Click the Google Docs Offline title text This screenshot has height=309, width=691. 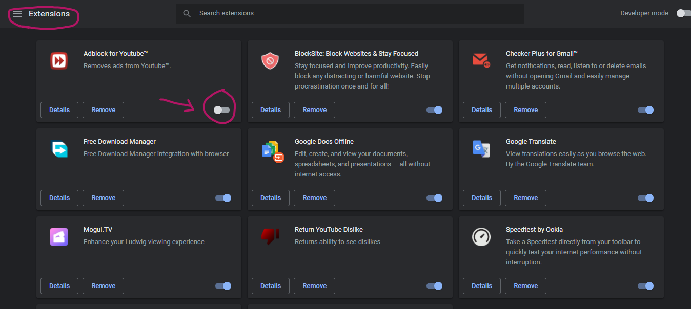click(x=324, y=142)
